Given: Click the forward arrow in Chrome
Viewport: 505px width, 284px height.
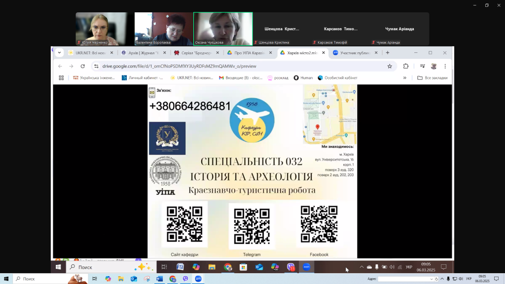Looking at the screenshot, I should point(71,66).
